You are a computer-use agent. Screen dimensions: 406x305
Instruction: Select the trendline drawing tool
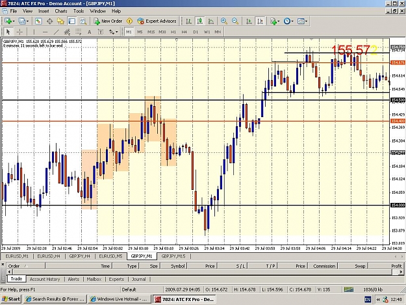[56, 32]
